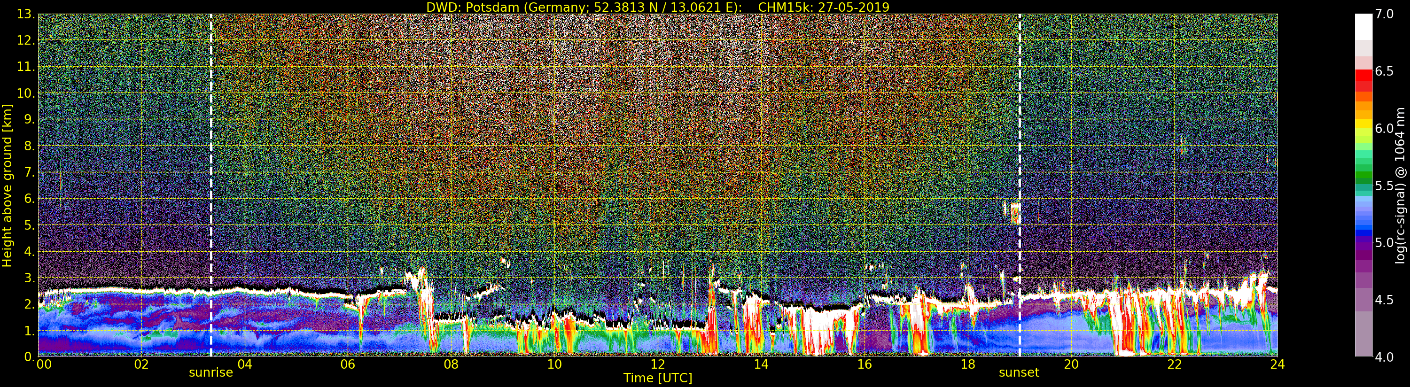The width and height of the screenshot is (1410, 387).
Task: Click the y-axis tick label '12.'
Action: 26,40
